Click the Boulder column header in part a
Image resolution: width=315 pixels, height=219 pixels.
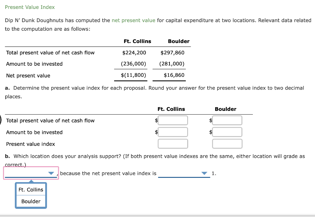click(225, 109)
